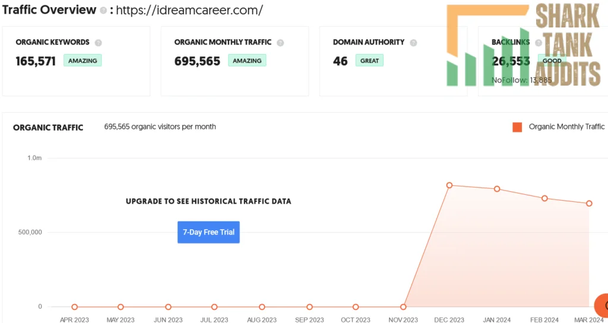The image size is (608, 323).
Task: Select the JUL 2023 data point
Action: 214,307
